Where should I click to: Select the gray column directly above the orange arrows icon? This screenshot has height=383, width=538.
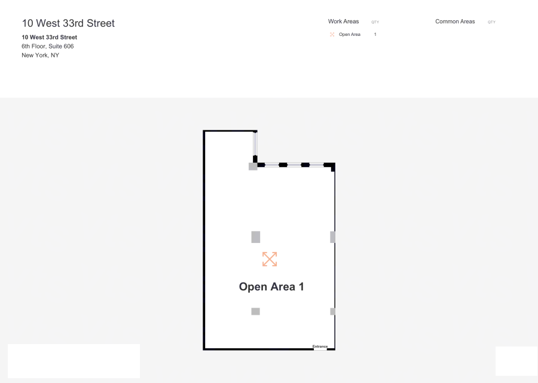(256, 237)
